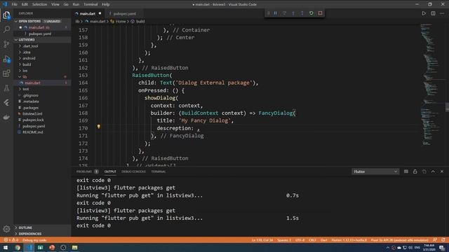Expand the Outline section
Screen dimensions: 449x252
(42, 227)
